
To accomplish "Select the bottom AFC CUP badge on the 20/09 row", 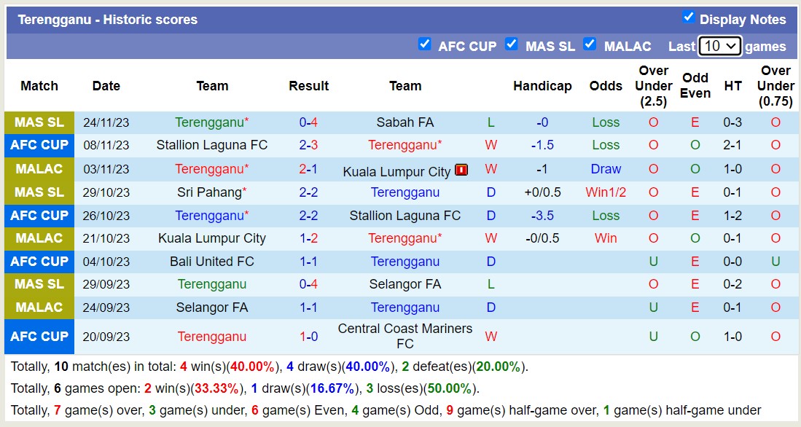I will click(x=39, y=337).
